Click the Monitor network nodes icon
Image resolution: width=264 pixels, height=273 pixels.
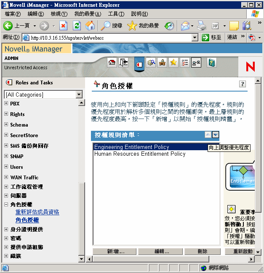196,62
